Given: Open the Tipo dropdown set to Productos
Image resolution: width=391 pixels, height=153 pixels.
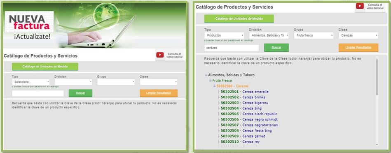Looking at the screenshot, I should pyautogui.click(x=224, y=35).
